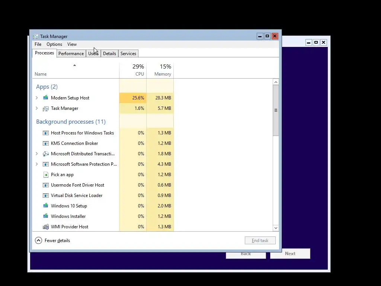Screen dimensions: 381x286
Task: Click Usermode Font Driver Host icon
Action: (46, 185)
